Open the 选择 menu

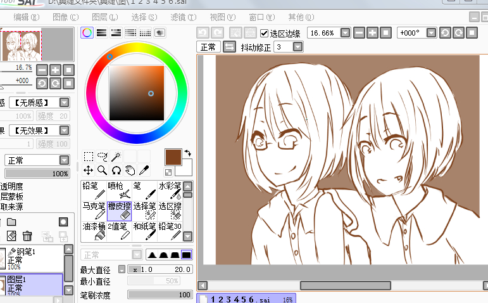tap(144, 17)
